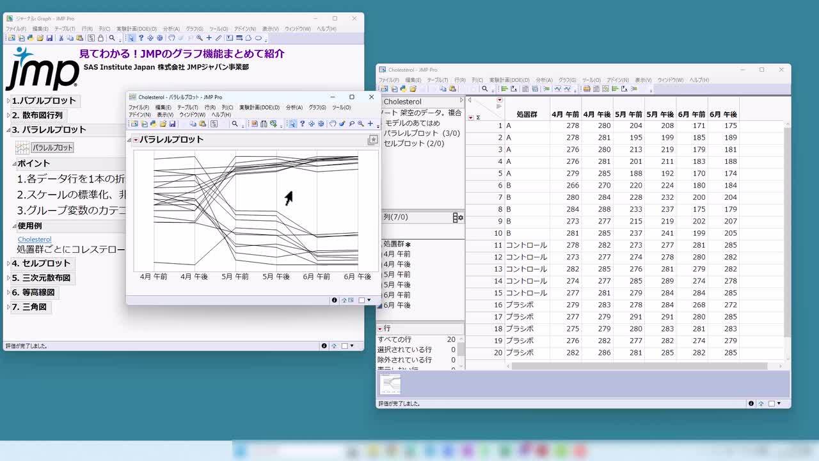Open the Cholesterol link under 使用例
Screen dimensions: 819x461
[x=35, y=239]
